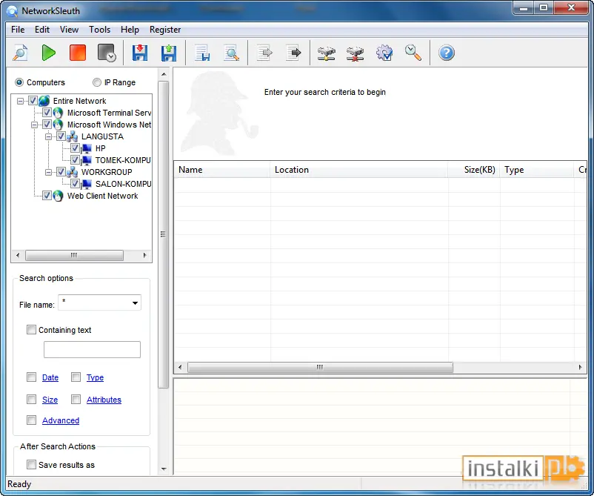Tick the Date filter checkbox

pyautogui.click(x=31, y=377)
